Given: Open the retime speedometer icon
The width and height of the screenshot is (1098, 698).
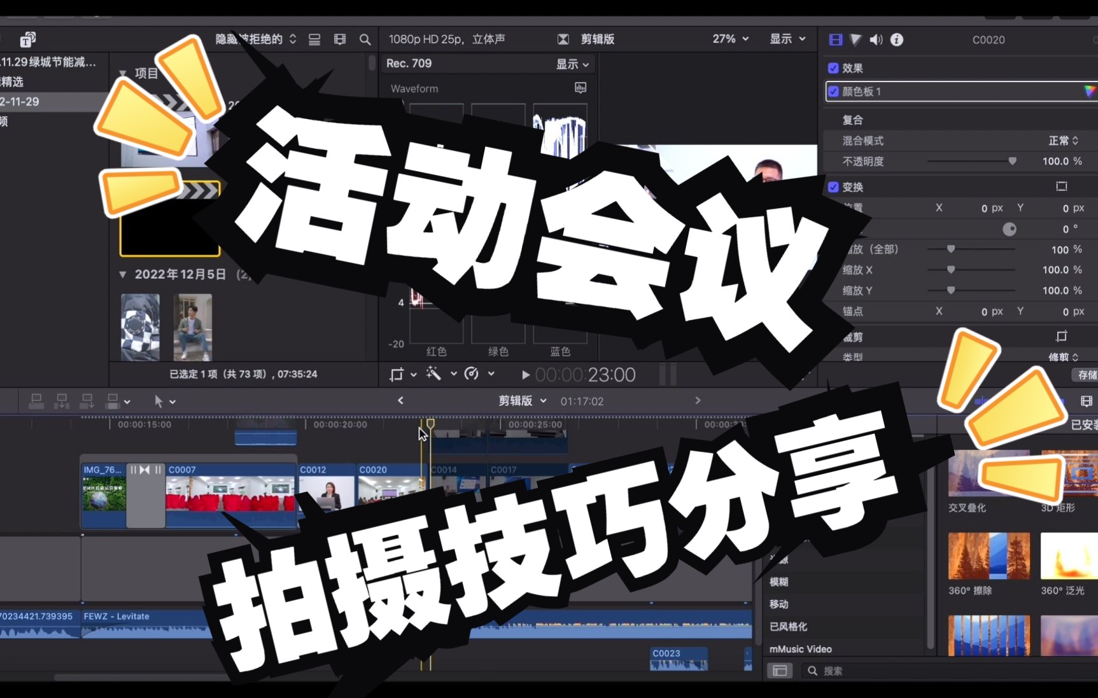Looking at the screenshot, I should (x=472, y=373).
